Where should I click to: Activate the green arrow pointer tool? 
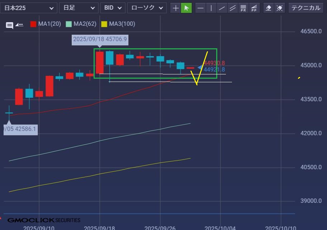tap(186, 8)
